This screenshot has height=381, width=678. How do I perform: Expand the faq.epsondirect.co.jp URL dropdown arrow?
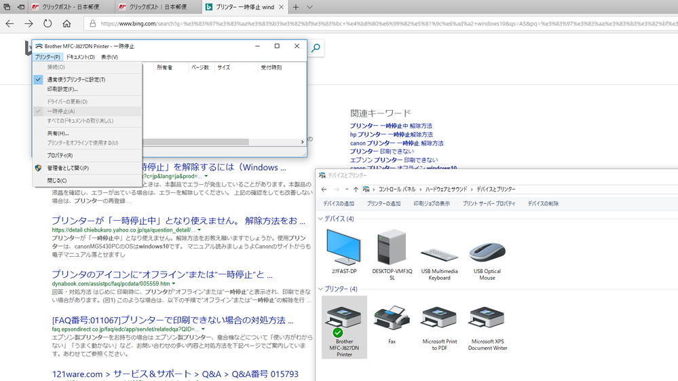(203, 329)
